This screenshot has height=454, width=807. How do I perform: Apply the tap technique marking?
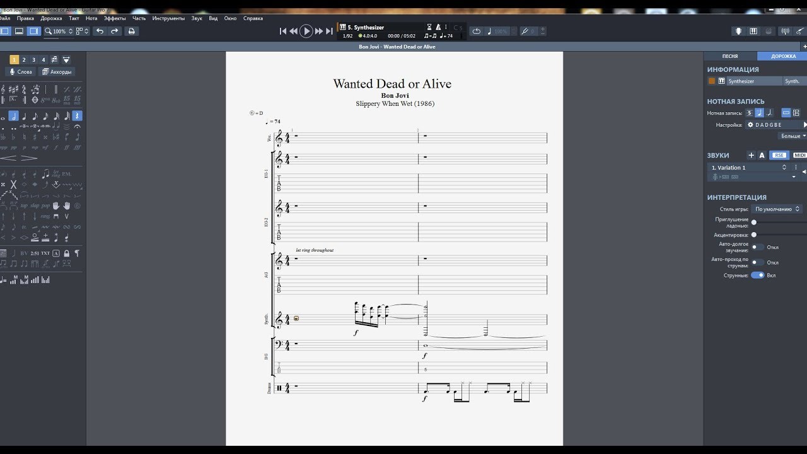(24, 206)
